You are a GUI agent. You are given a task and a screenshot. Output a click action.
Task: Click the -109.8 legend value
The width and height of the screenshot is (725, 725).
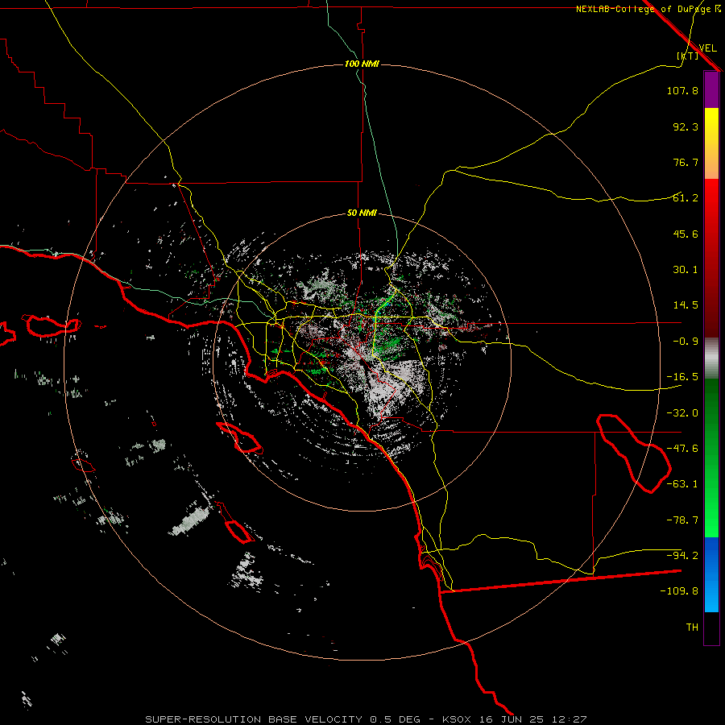click(679, 591)
